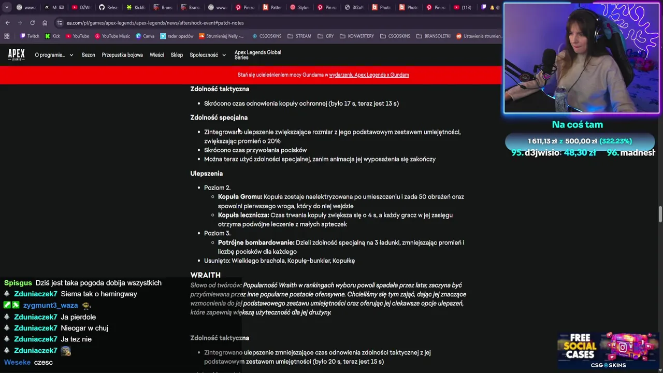The image size is (663, 373).
Task: Go back to the previous page
Action: point(7,23)
